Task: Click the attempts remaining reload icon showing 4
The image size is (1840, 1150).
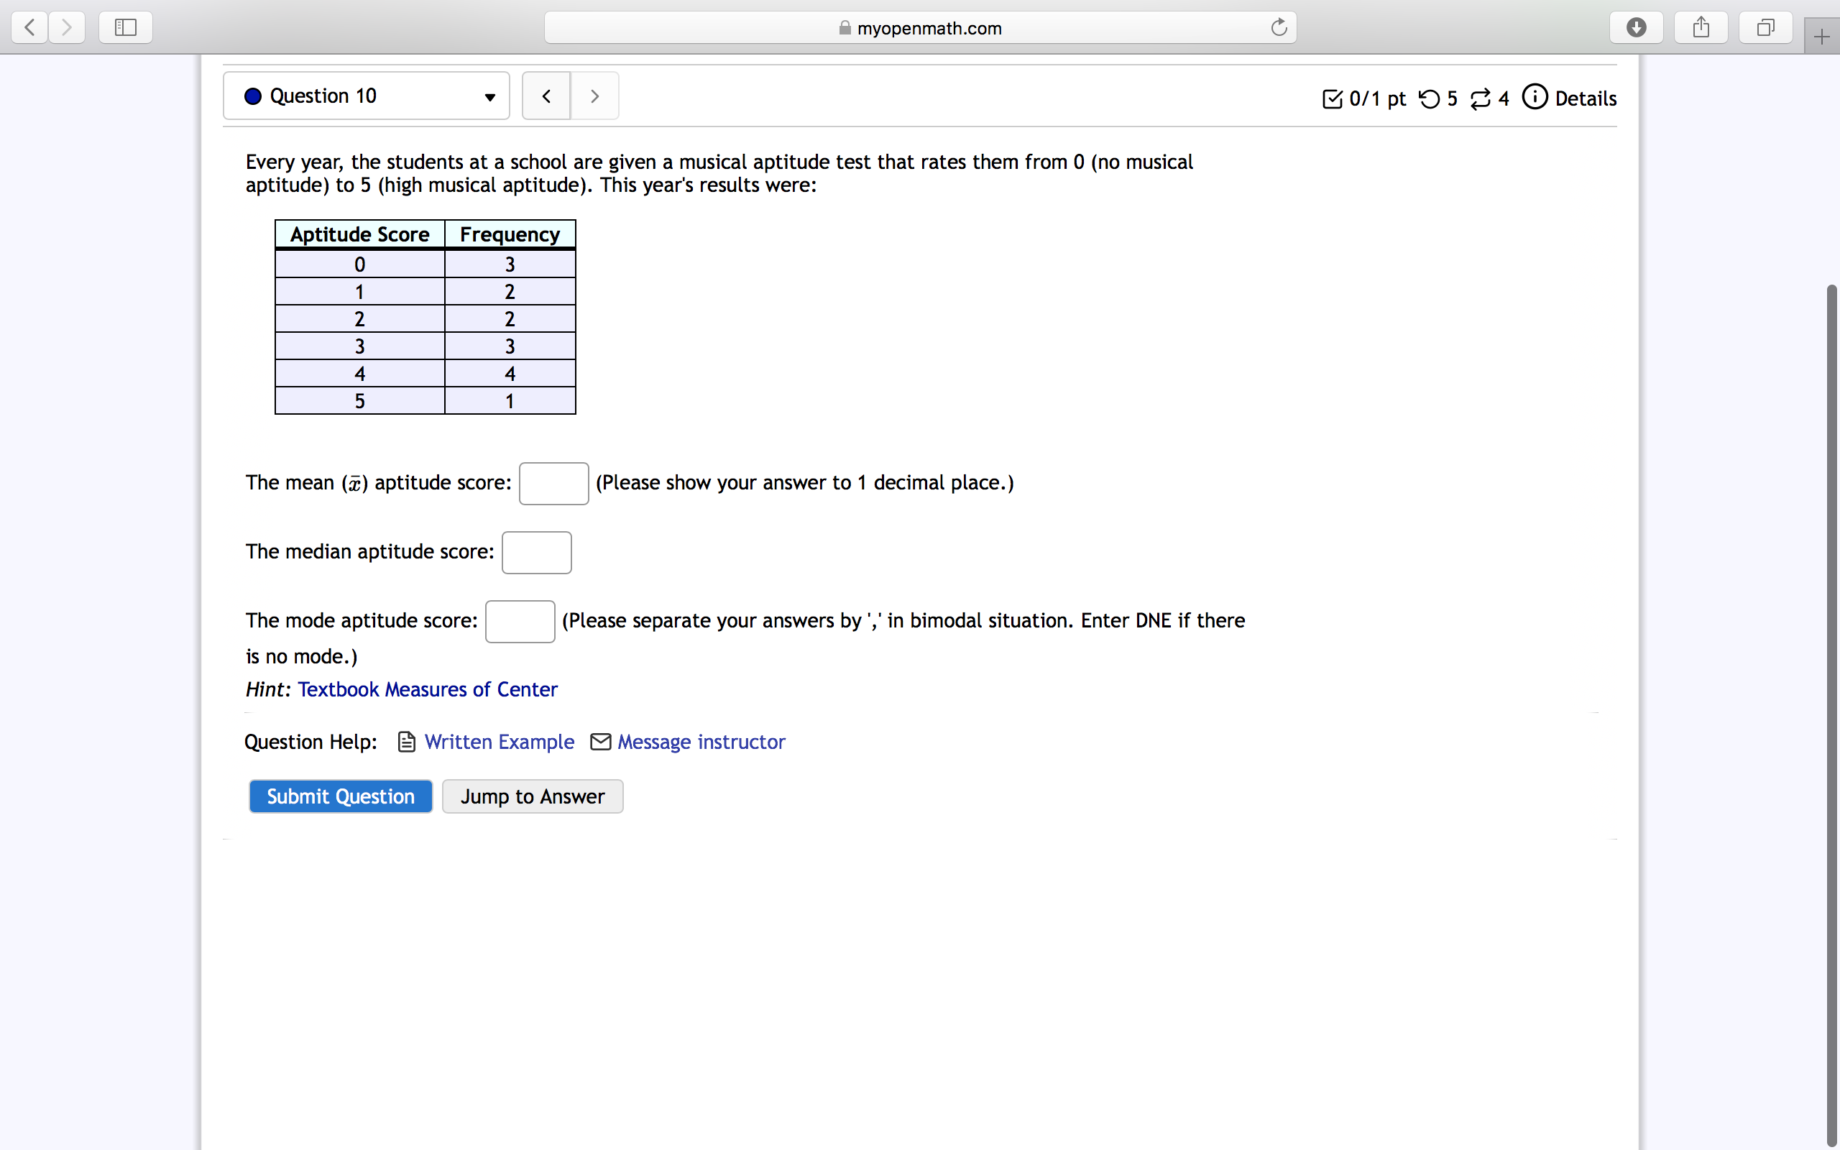Action: 1481,98
